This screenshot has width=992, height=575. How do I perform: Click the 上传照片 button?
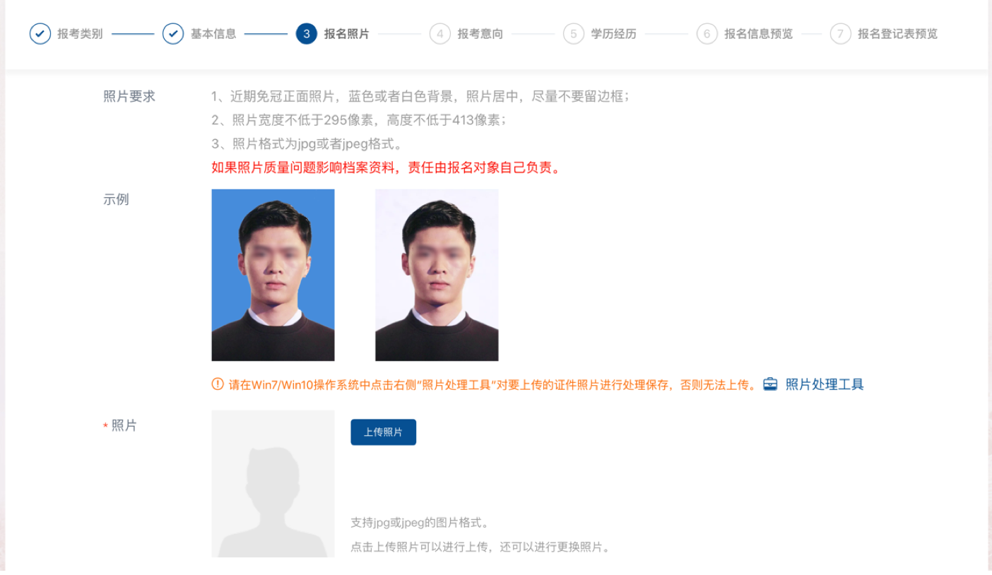384,432
